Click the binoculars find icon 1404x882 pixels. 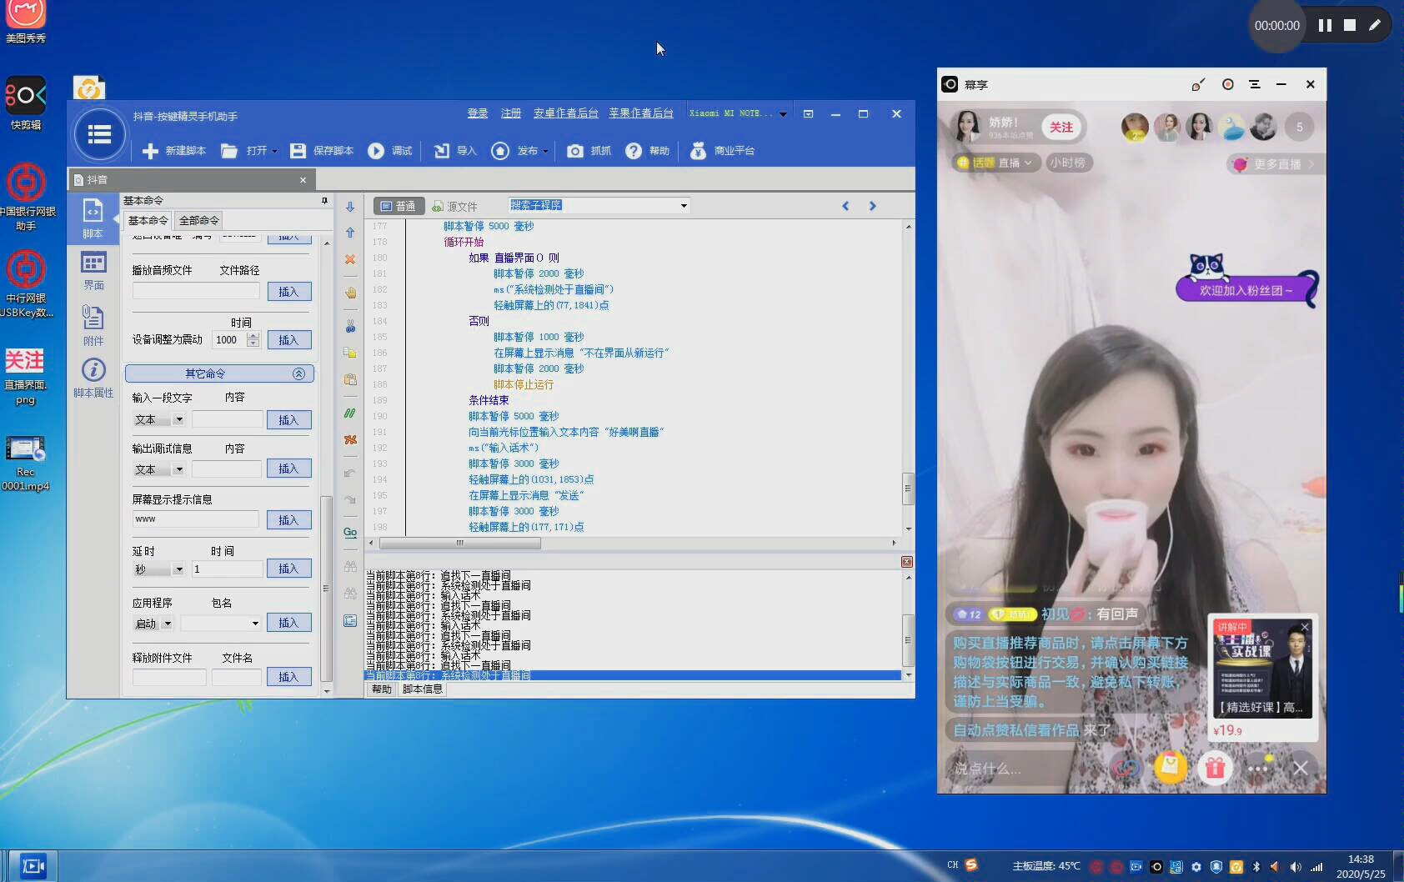350,566
